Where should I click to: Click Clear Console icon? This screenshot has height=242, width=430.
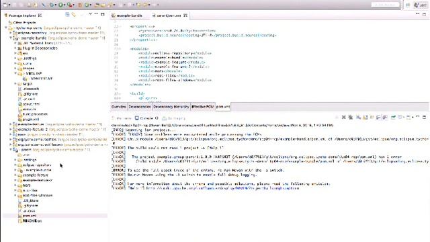click(x=358, y=117)
